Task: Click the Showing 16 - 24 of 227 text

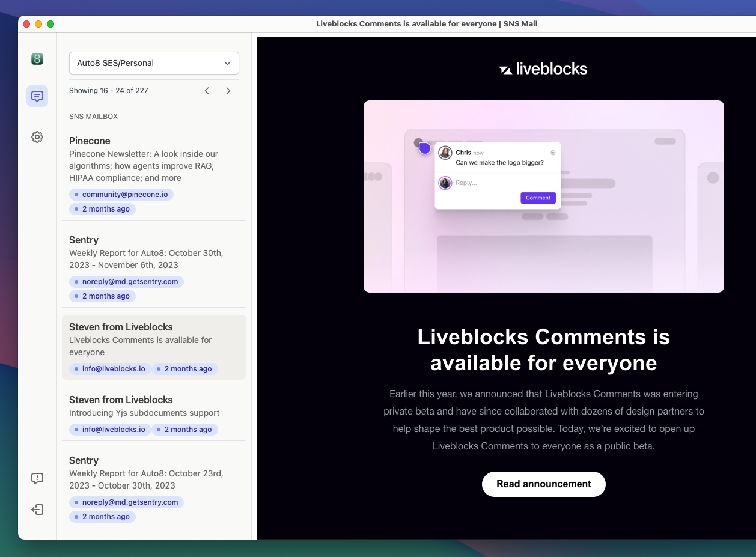Action: pyautogui.click(x=109, y=91)
